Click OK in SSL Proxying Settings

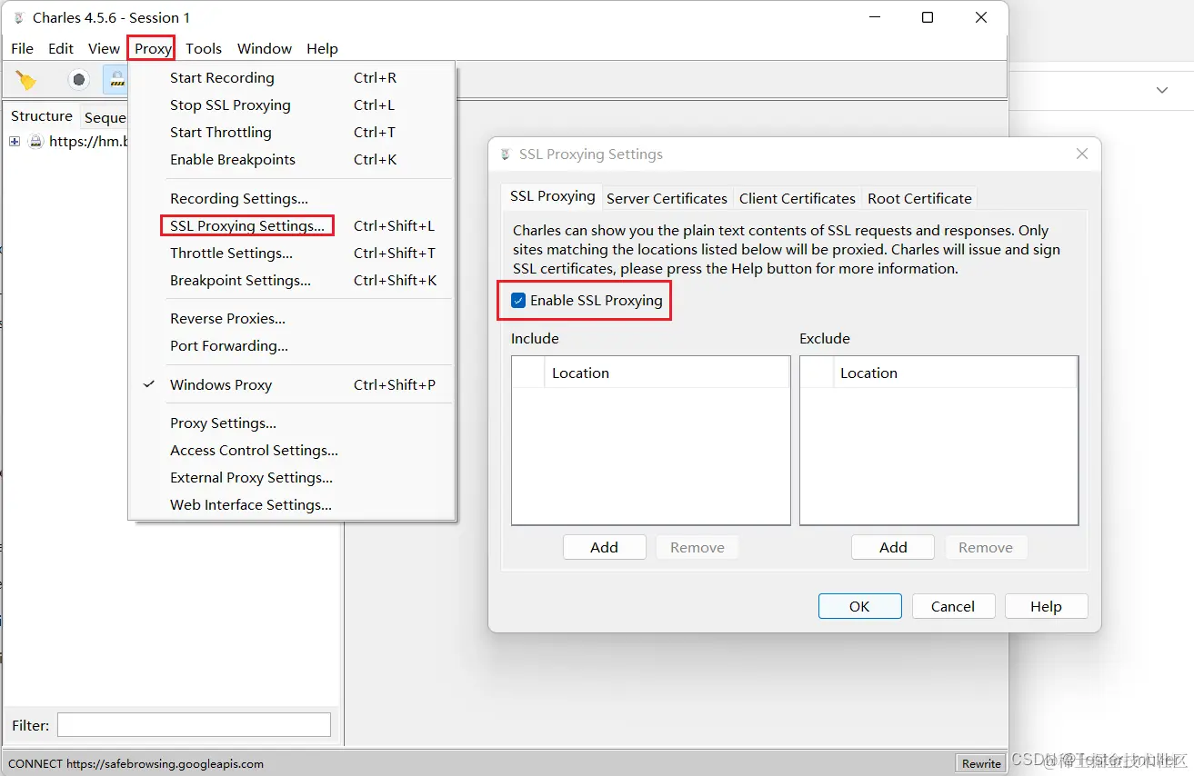(x=859, y=606)
